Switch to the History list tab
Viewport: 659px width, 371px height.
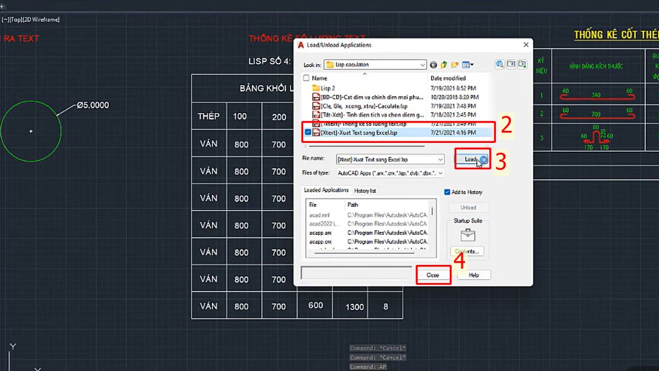tap(365, 191)
